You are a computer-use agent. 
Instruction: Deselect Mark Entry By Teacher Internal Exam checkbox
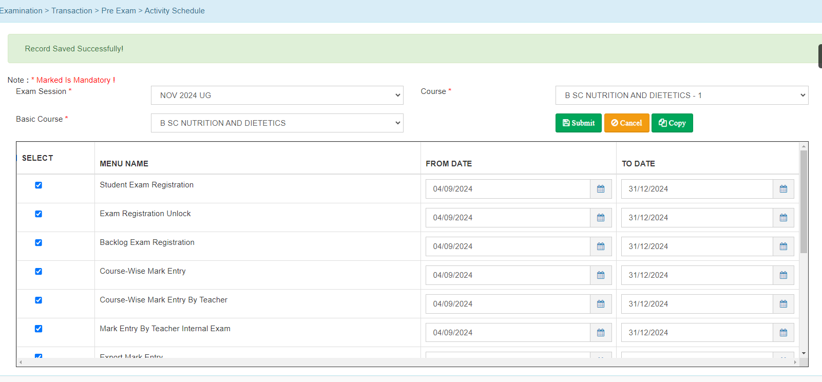click(x=39, y=329)
